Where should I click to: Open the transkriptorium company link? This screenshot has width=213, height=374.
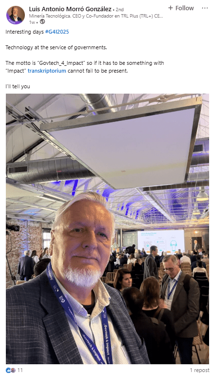point(47,71)
